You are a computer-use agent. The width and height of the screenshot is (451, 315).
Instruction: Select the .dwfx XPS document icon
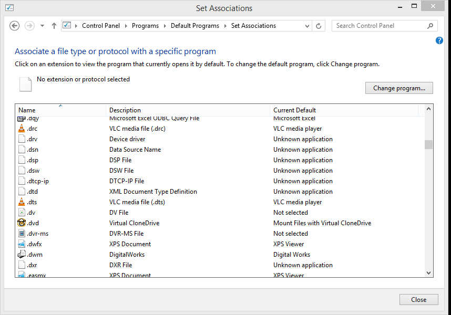pyautogui.click(x=22, y=244)
